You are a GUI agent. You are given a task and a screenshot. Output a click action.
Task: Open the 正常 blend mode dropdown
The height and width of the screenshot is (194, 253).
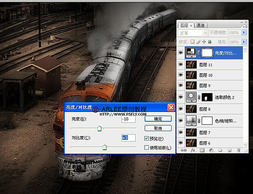coord(193,33)
